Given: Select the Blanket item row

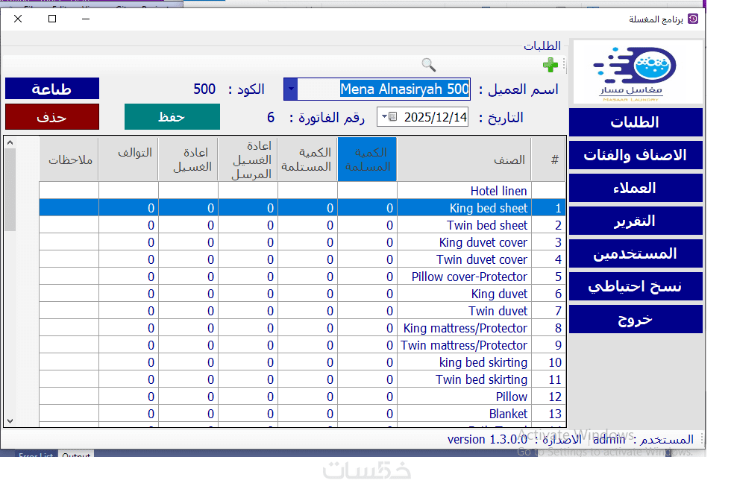Looking at the screenshot, I should [302, 414].
